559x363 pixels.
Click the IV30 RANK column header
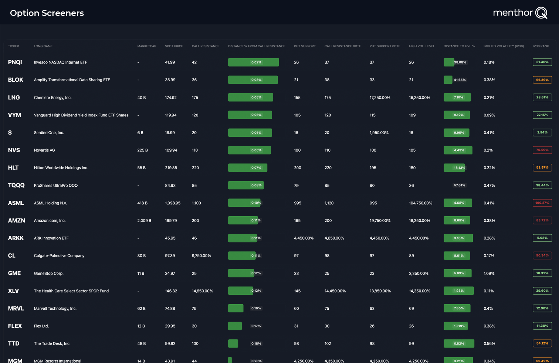click(x=541, y=46)
